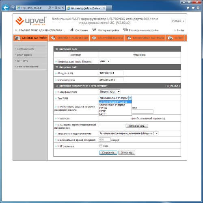The height and width of the screenshot is (203, 203).
Task: Click the НАСТРОЙКИ ЗАЩИТЫ tab icon
Action: [x=94, y=38]
